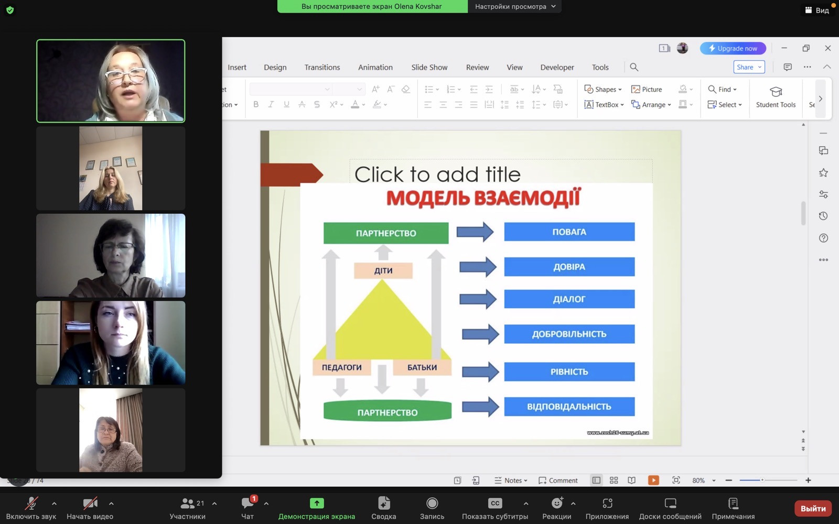
Task: Toggle Show Captions CC button
Action: coord(494,504)
